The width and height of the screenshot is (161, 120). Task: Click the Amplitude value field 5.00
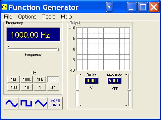point(114,81)
